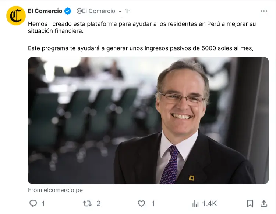Click the repost count number 2
This screenshot has height=214, width=276.
tap(98, 203)
